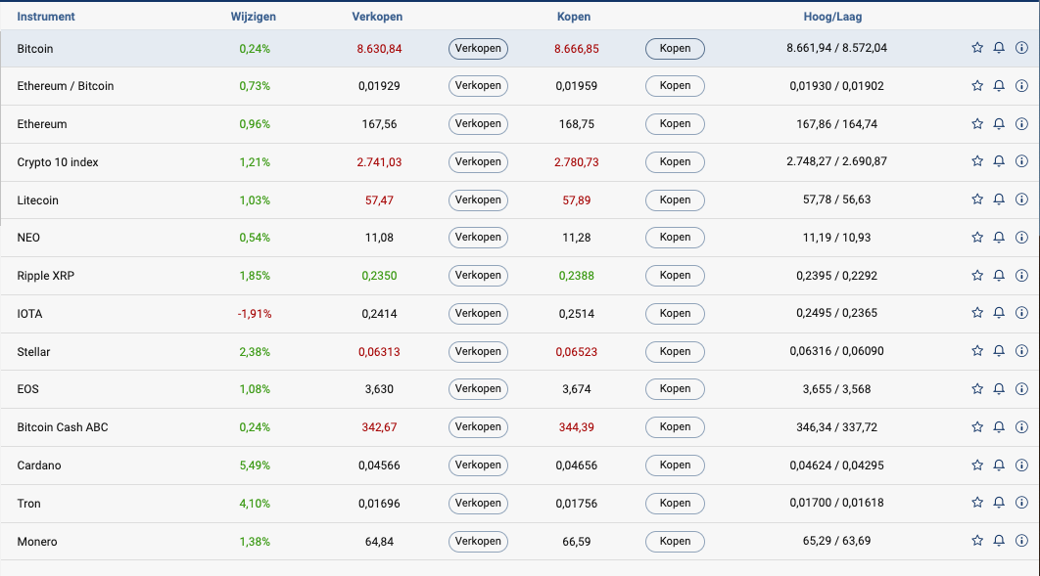Set a price alert bell for Bitcoin
Screen dimensions: 1040x576
coord(999,48)
